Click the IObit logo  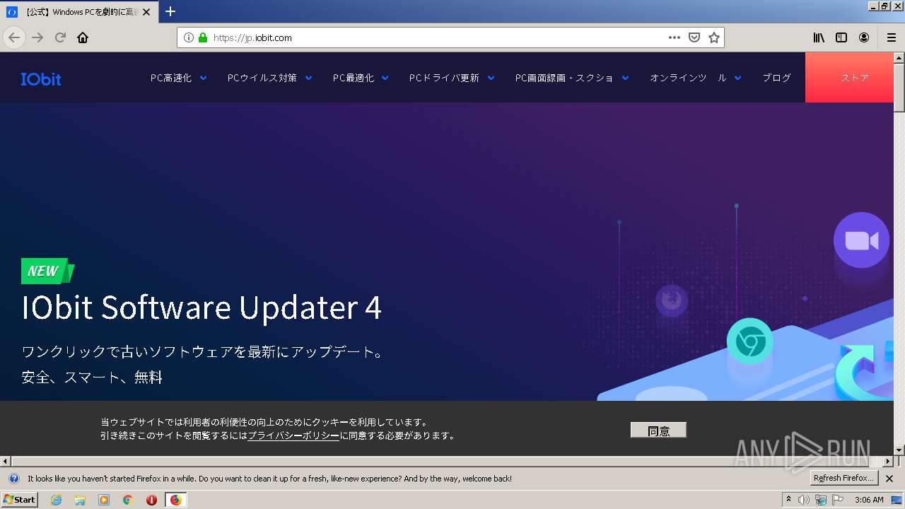point(41,78)
